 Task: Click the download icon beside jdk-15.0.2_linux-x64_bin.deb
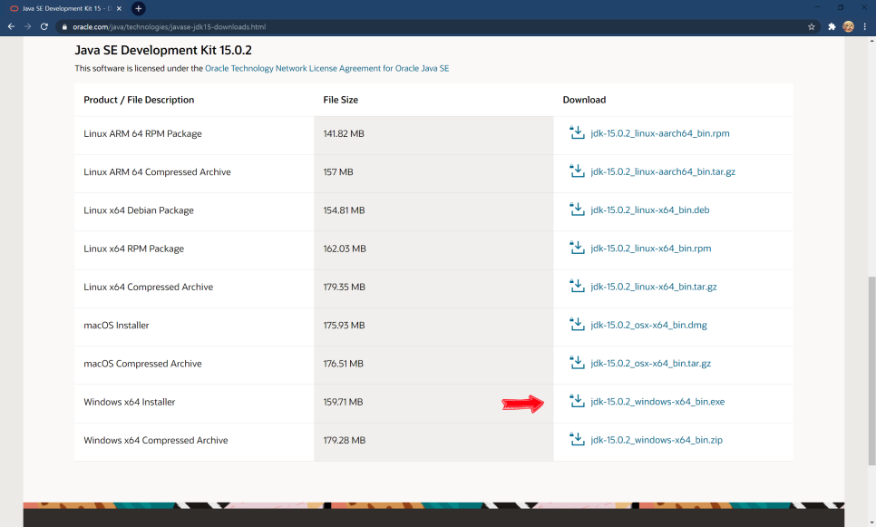click(577, 210)
